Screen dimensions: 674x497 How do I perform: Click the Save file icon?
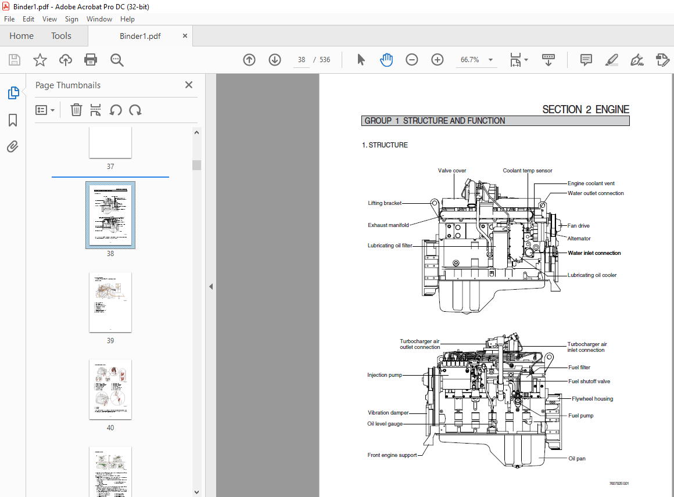pos(15,60)
